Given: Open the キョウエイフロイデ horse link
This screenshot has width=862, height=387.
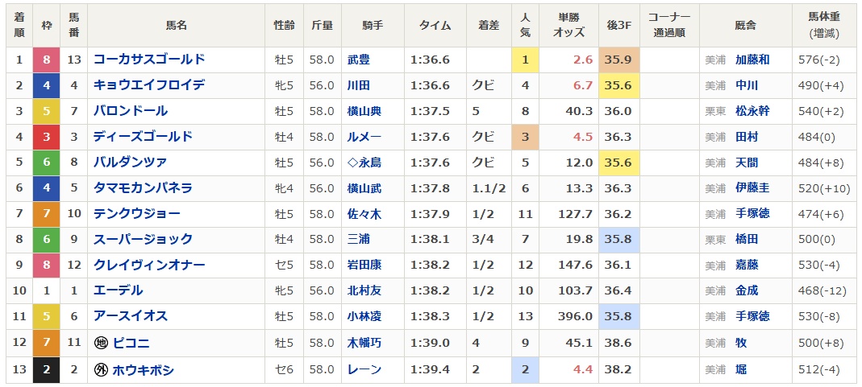Looking at the screenshot, I should (149, 85).
